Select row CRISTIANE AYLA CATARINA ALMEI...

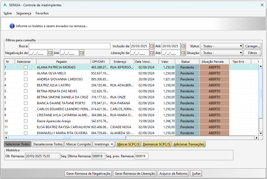point(131,115)
